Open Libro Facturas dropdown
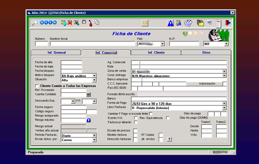259x164 pixels. click(224, 108)
